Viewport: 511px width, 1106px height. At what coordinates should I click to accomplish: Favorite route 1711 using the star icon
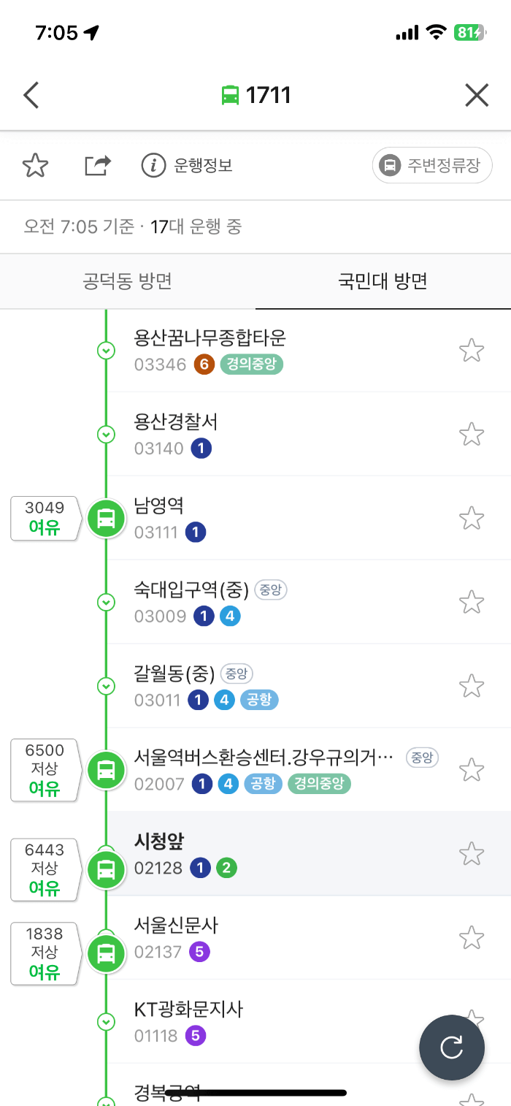(x=34, y=165)
